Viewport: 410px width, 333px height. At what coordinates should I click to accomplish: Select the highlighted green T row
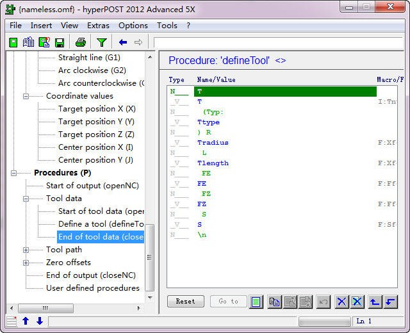pos(285,92)
